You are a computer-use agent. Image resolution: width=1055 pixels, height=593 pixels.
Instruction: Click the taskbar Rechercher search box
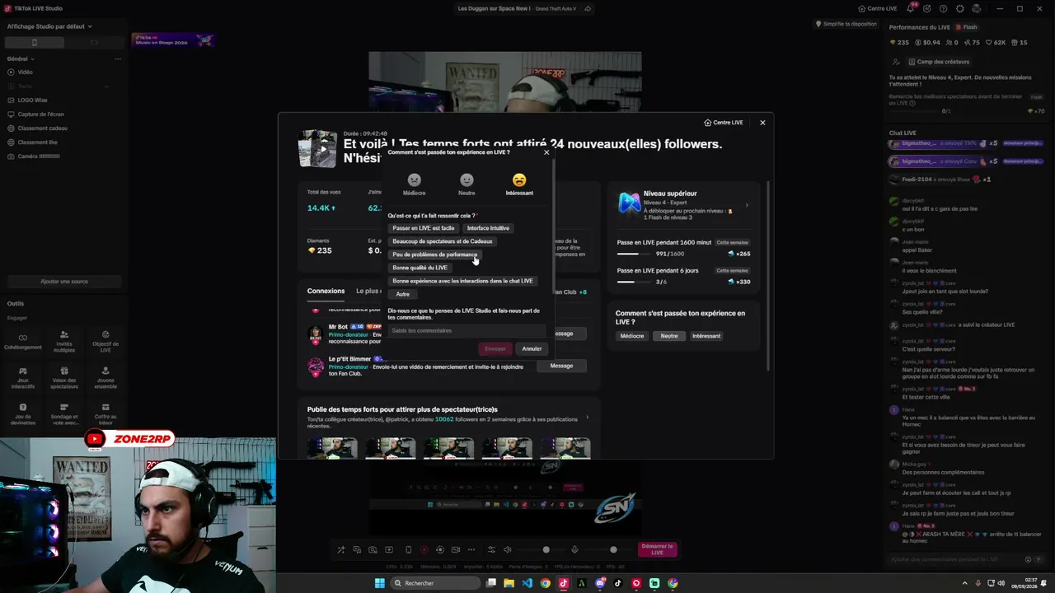click(436, 583)
